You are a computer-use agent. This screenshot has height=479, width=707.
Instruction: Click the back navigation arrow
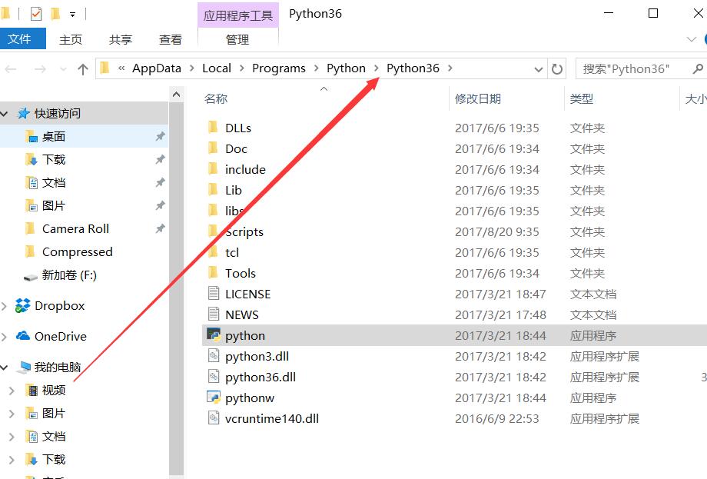click(10, 68)
